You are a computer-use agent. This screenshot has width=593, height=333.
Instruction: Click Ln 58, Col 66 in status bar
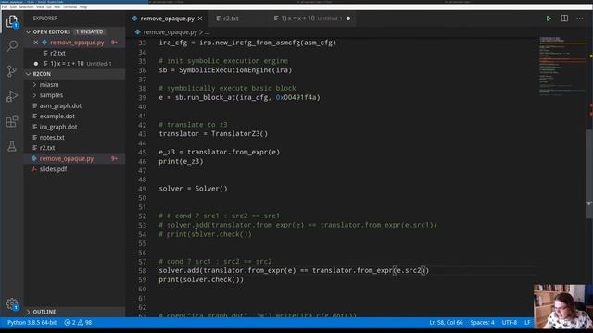(446, 323)
